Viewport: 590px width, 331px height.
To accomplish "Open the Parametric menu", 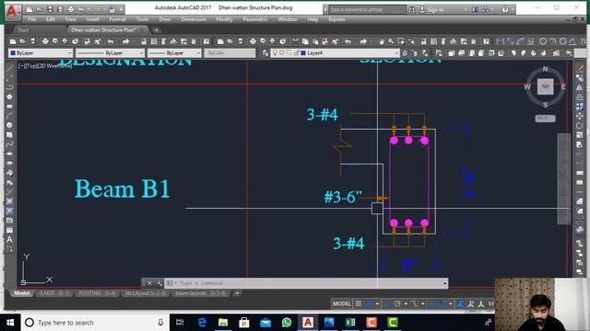I will (255, 19).
